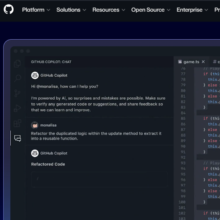The width and height of the screenshot is (220, 220).
Task: Switch to the game.ts editor tab
Action: click(x=191, y=62)
